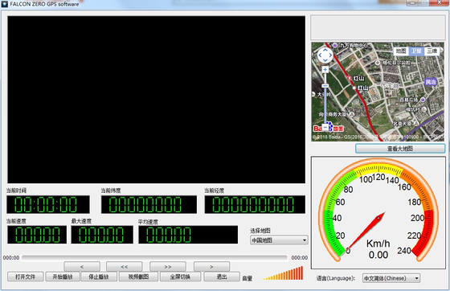The width and height of the screenshot is (450, 291).
Task: Click the 打开文件 button
Action: 25,277
